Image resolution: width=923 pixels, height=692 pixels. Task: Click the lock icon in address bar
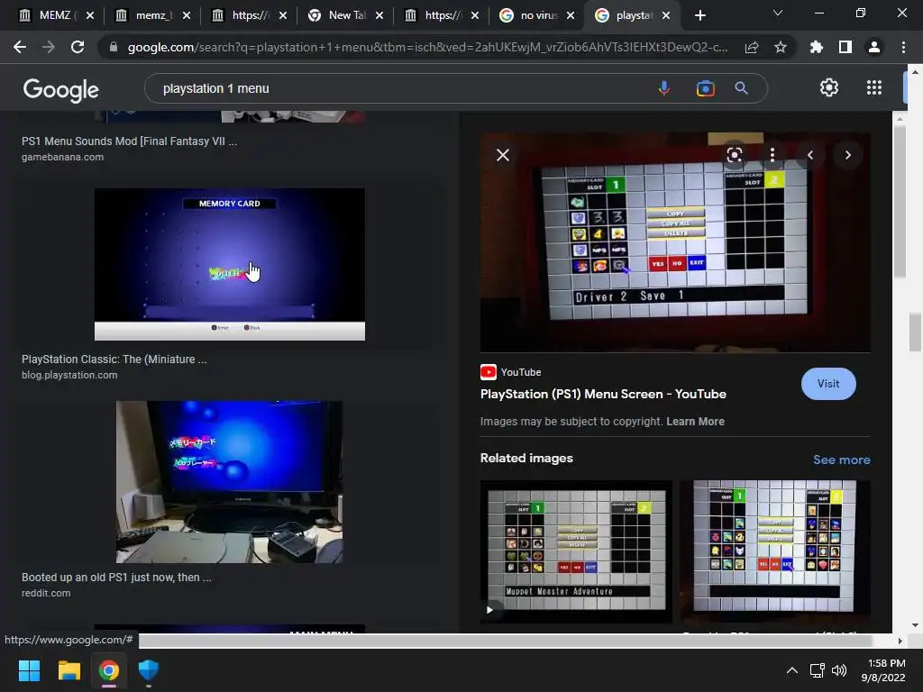114,47
